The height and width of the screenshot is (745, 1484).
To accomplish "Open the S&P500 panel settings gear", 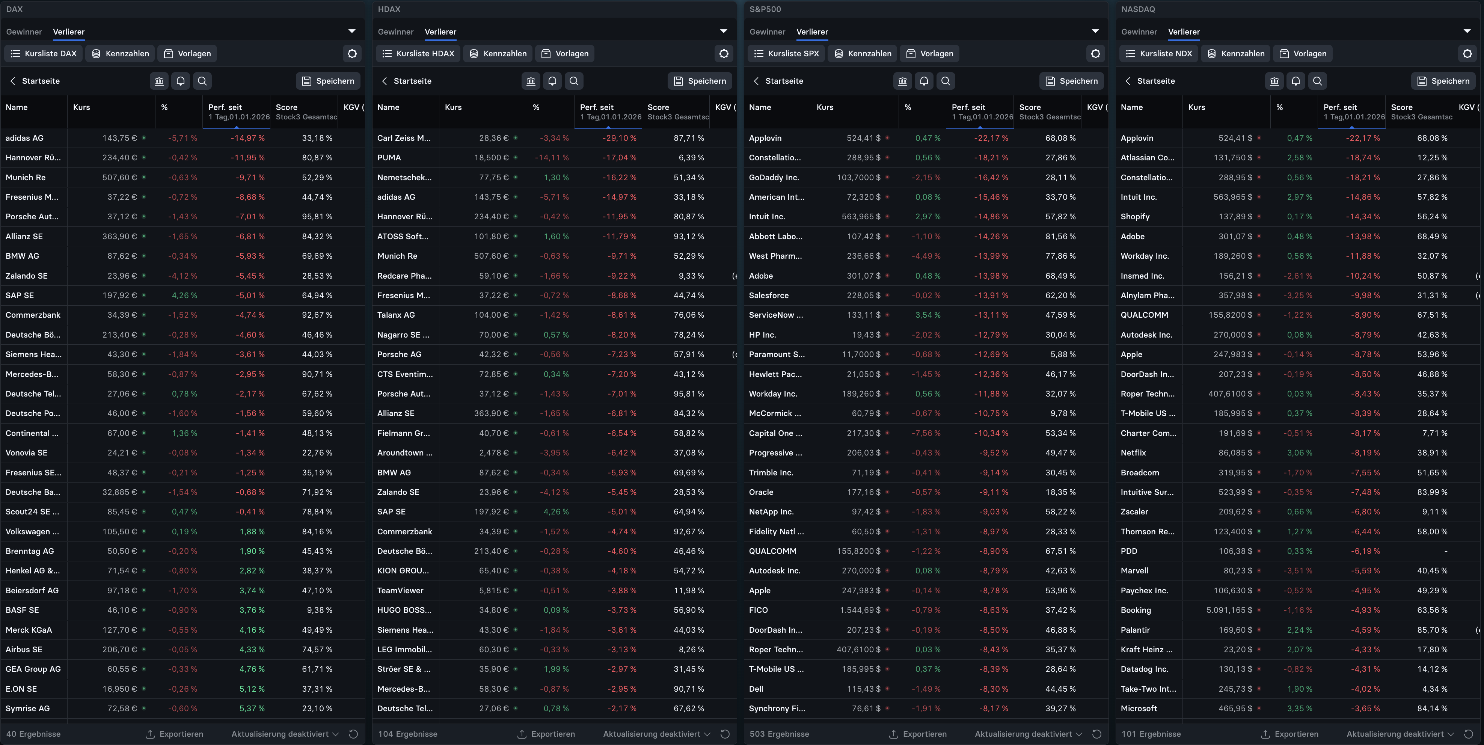I will 1095,54.
